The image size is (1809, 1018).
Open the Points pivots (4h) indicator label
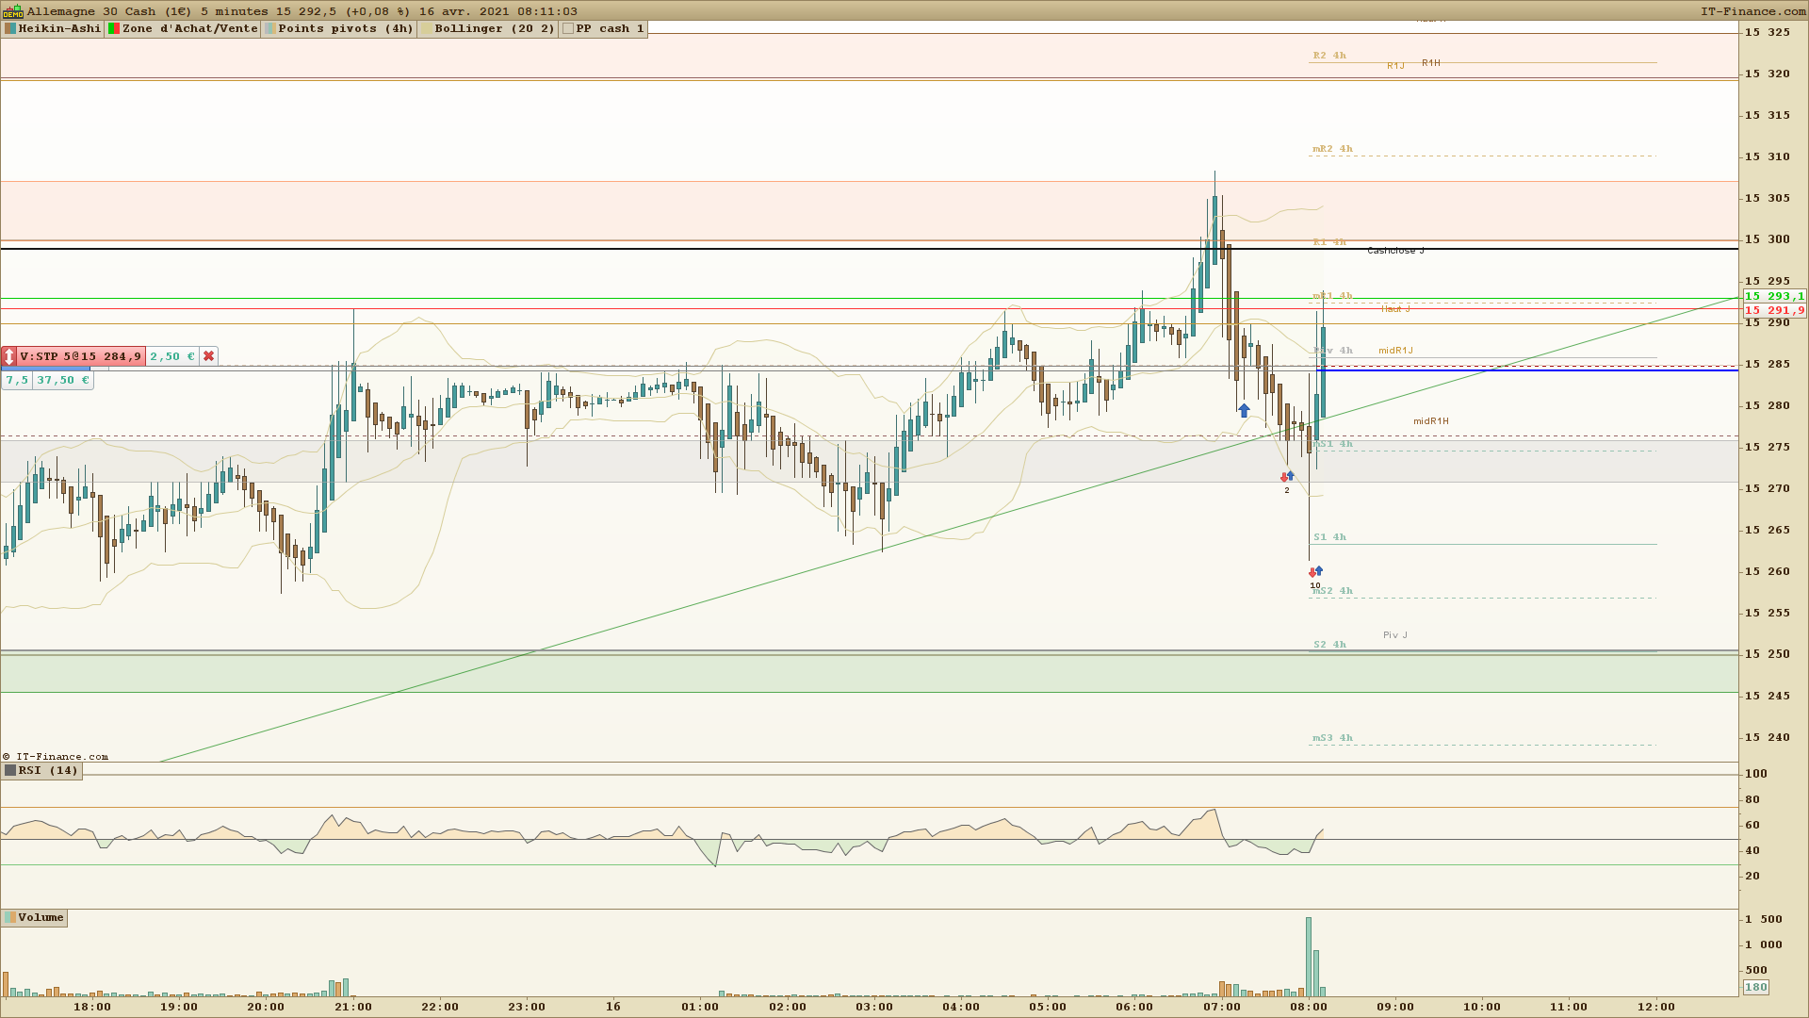(x=346, y=28)
